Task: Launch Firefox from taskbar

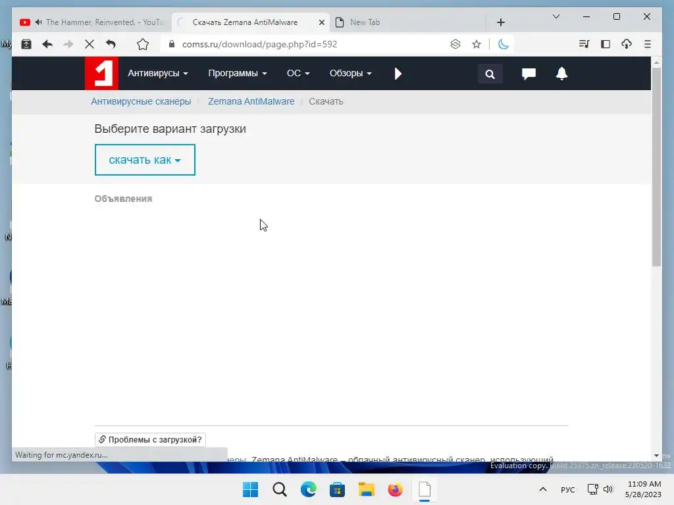Action: point(395,489)
